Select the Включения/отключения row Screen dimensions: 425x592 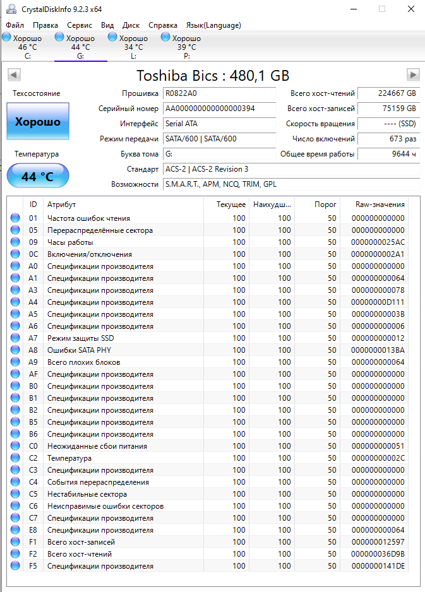(x=208, y=254)
